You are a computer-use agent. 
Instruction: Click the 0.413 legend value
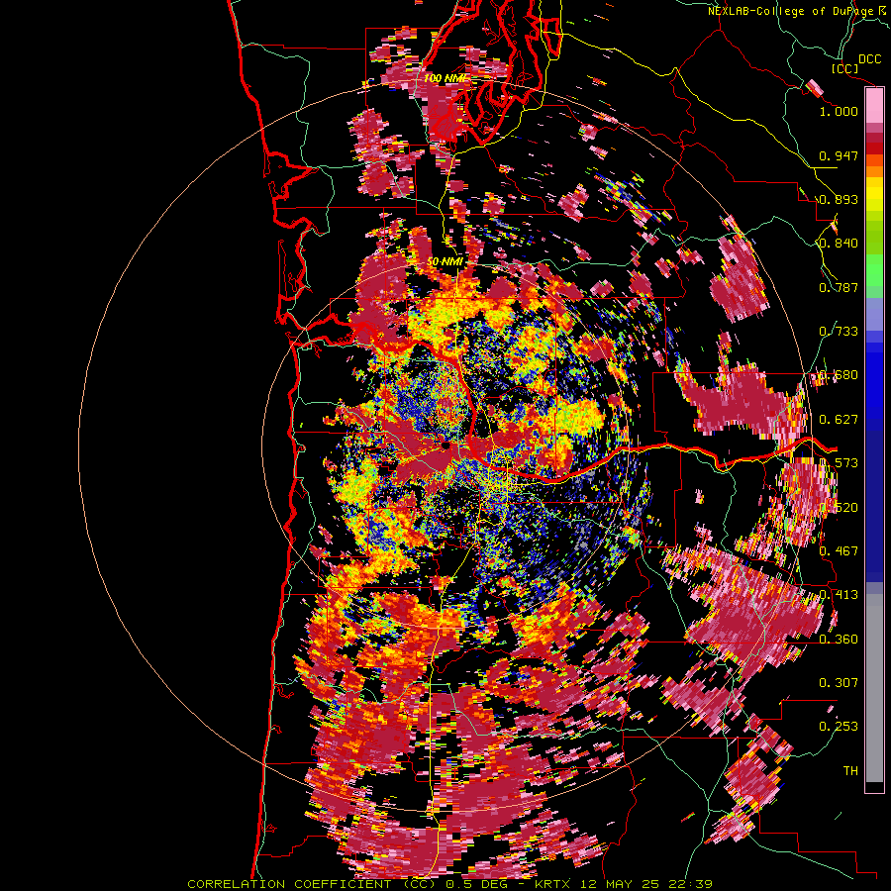(839, 595)
